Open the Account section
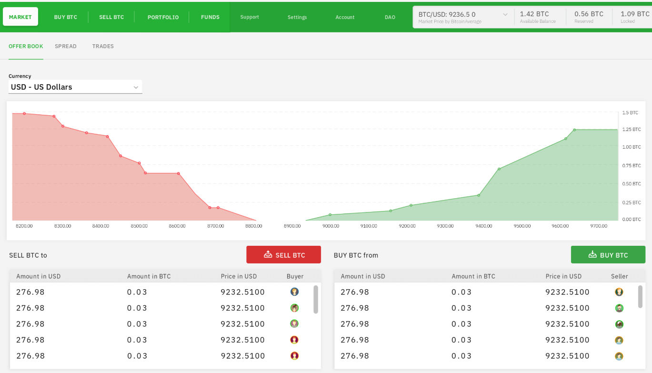652x373 pixels. click(x=345, y=17)
